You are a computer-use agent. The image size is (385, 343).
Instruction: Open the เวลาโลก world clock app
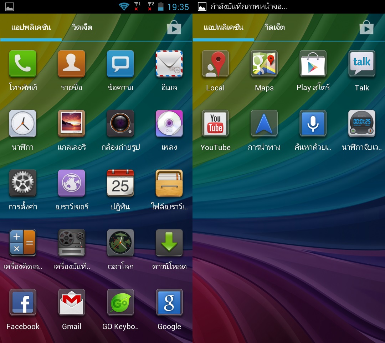(x=120, y=243)
